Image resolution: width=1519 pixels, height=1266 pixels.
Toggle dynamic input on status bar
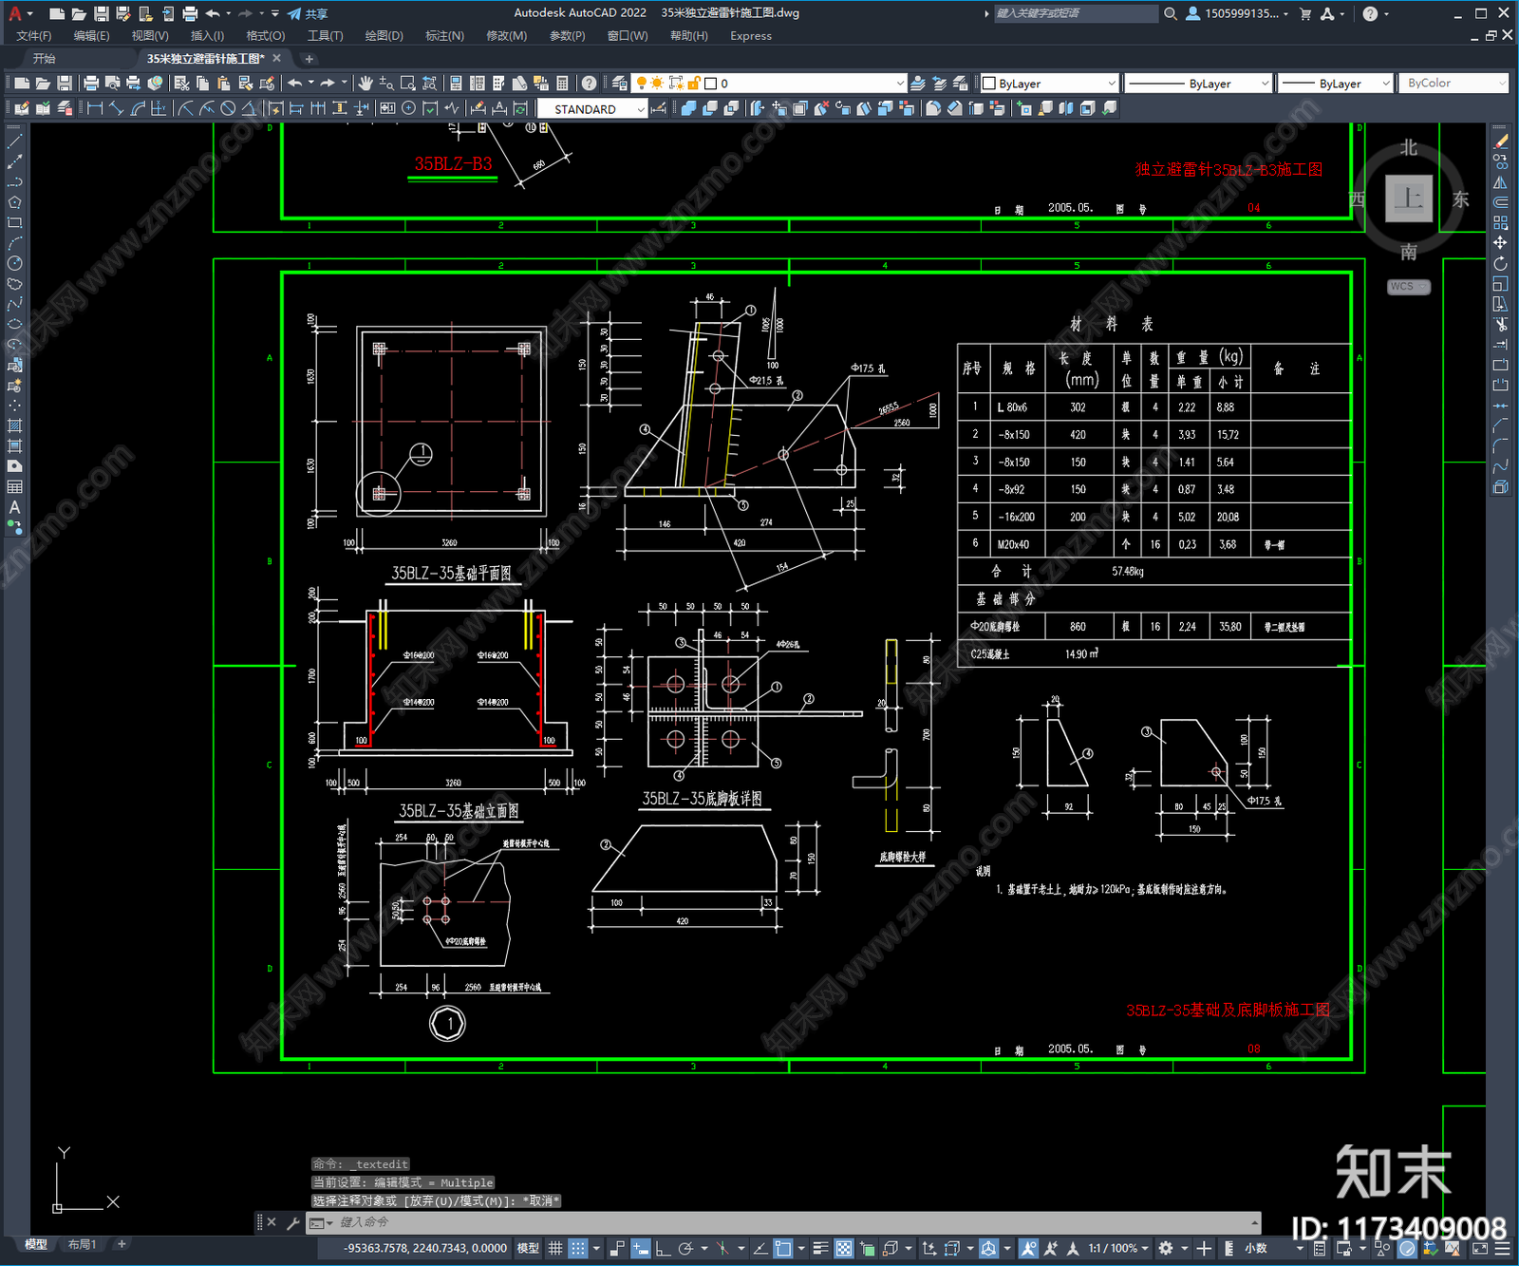click(641, 1248)
